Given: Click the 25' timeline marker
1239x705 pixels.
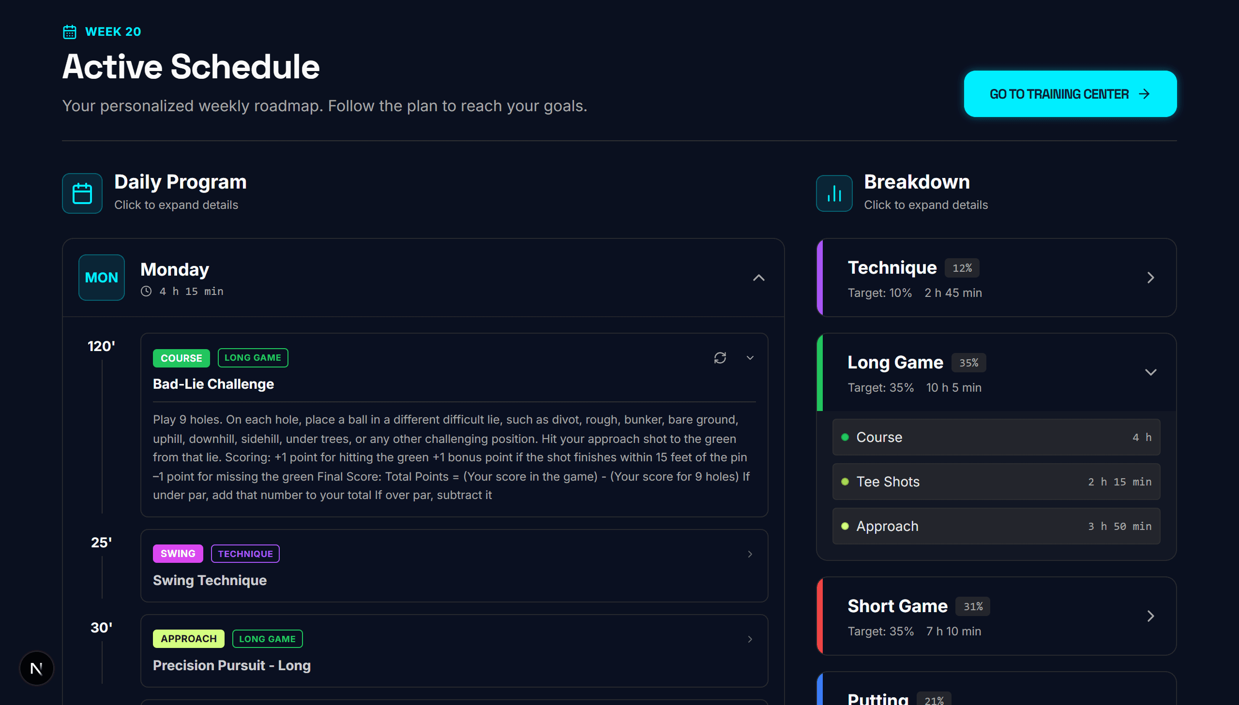Looking at the screenshot, I should click(101, 543).
